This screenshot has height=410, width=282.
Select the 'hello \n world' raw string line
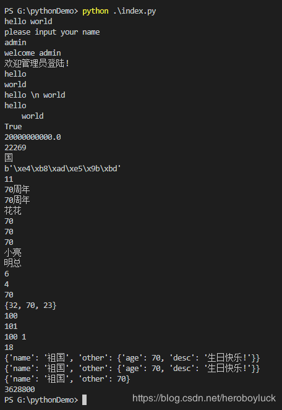point(35,95)
